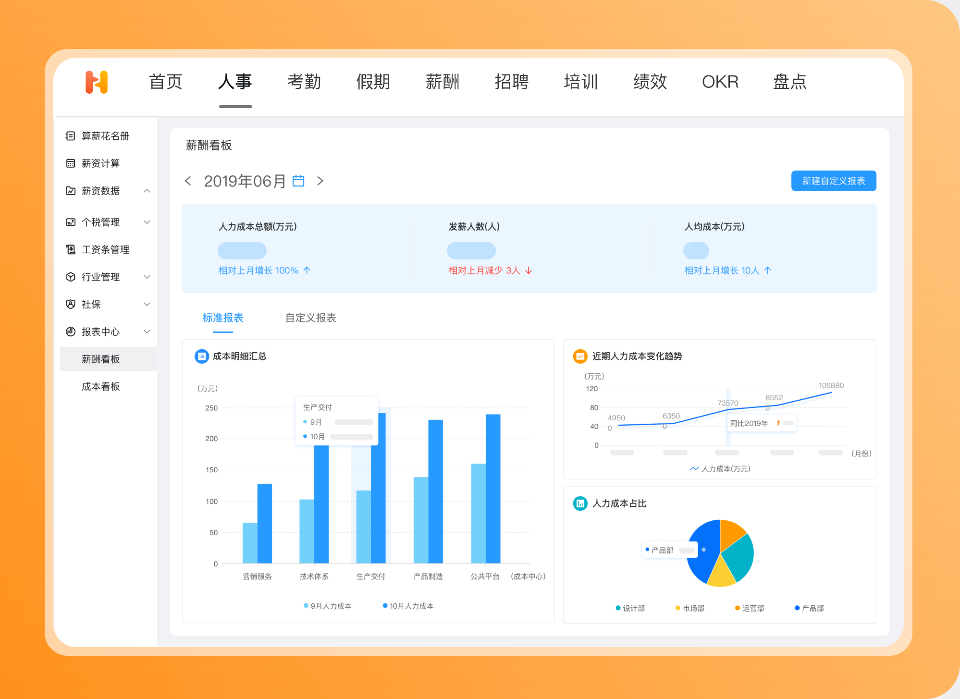The image size is (960, 699).
Task: Open the calendar date picker icon
Action: click(x=298, y=181)
